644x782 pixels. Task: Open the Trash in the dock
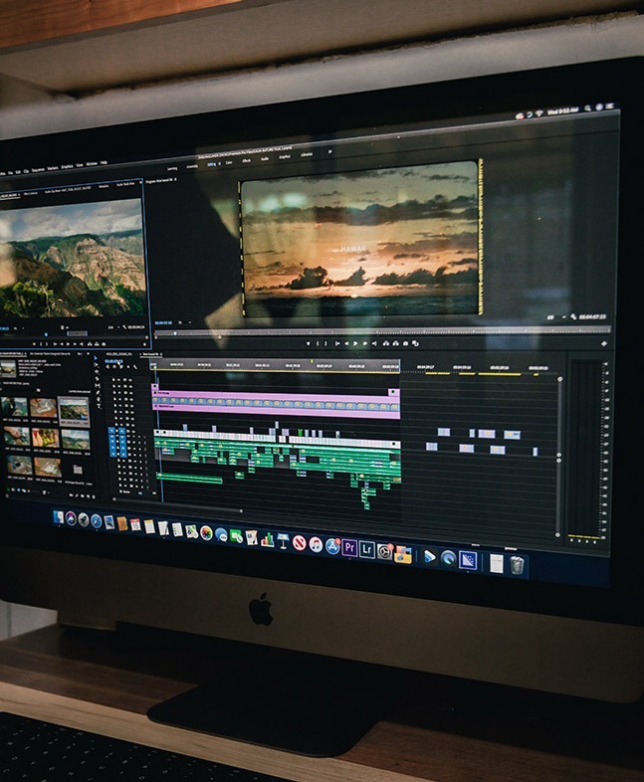[x=518, y=564]
